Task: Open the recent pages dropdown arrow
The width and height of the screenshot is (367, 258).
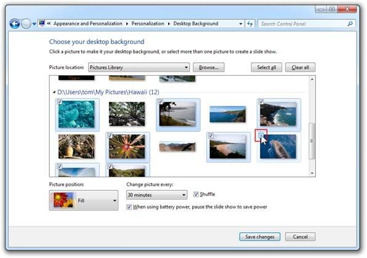Action: [x=34, y=23]
